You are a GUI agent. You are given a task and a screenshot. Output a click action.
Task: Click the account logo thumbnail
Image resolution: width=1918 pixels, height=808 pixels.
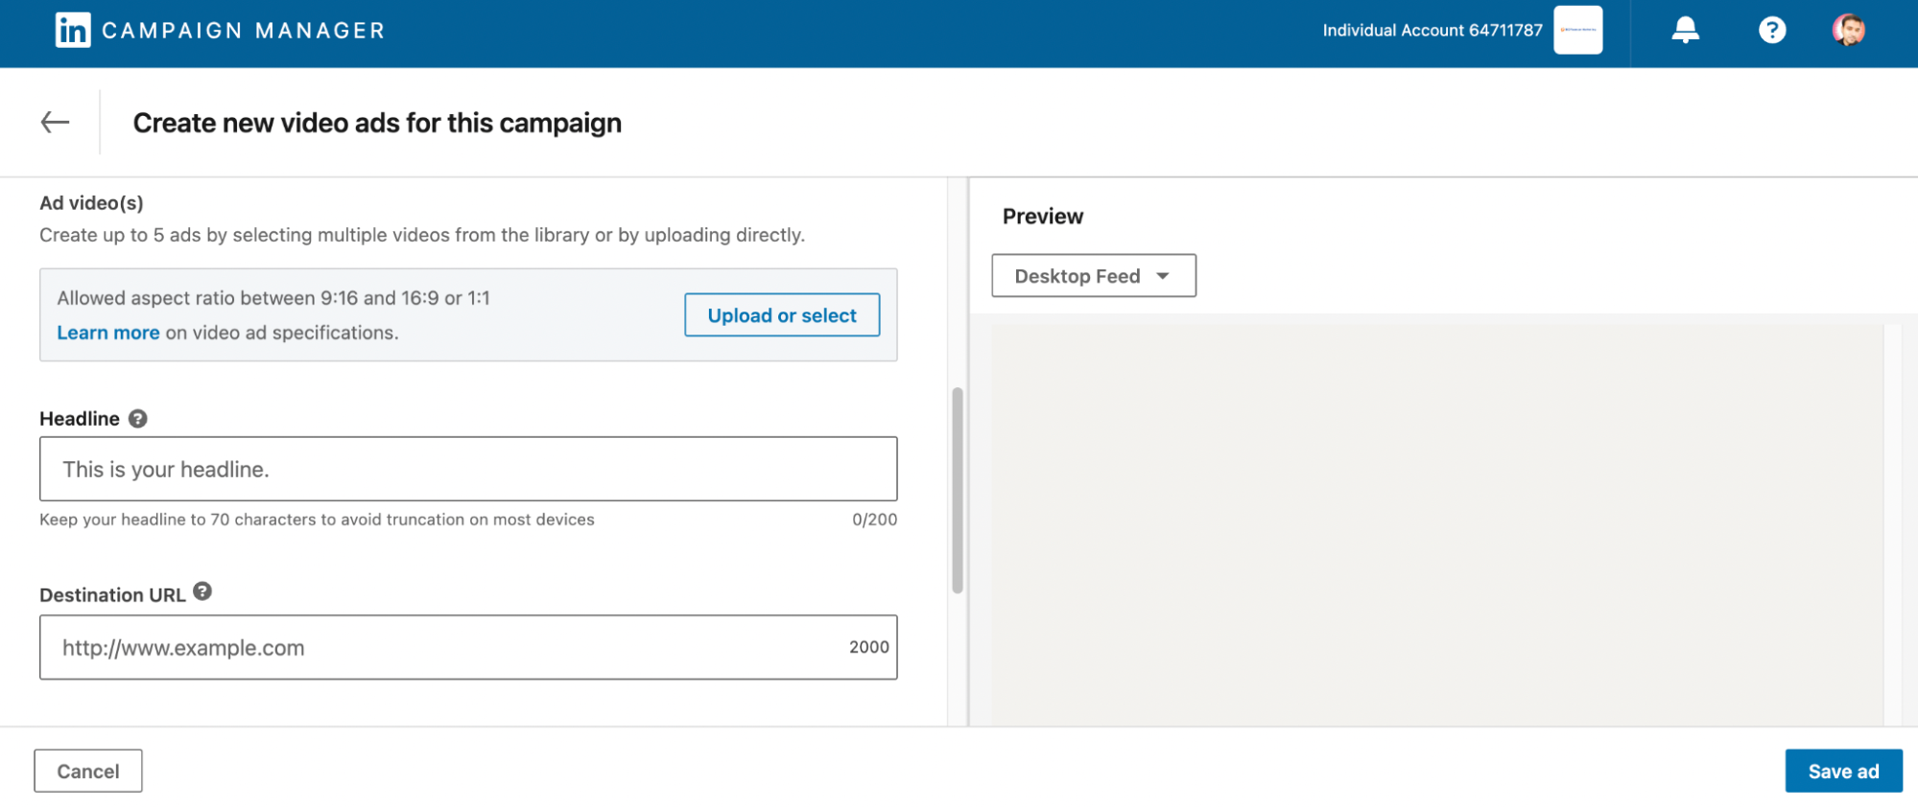pos(1577,31)
